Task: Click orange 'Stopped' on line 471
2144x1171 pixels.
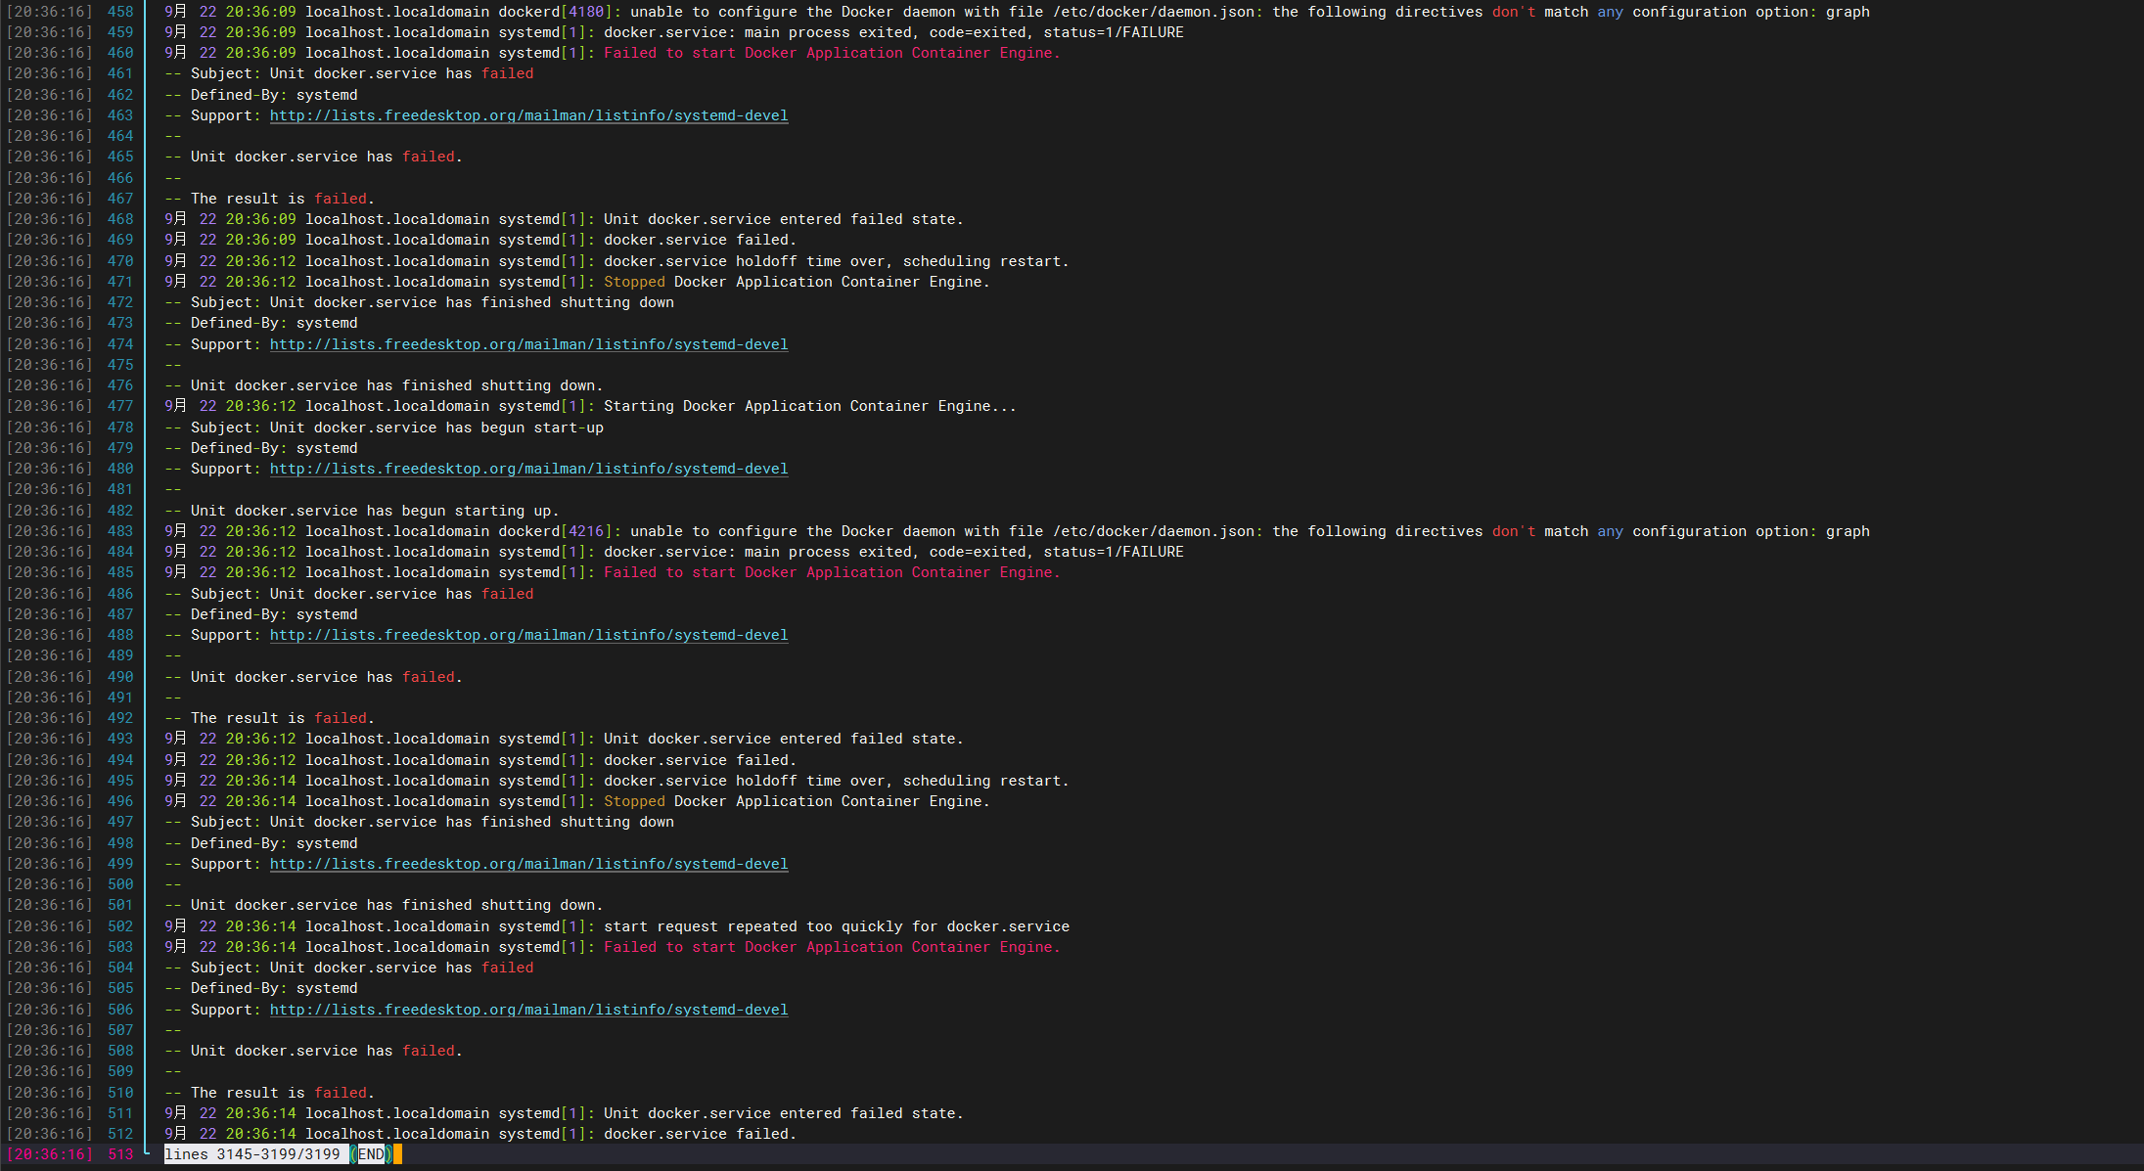Action: point(634,282)
